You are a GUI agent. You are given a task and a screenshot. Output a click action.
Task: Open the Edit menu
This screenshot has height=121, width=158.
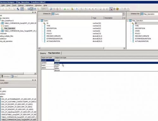click(3, 5)
